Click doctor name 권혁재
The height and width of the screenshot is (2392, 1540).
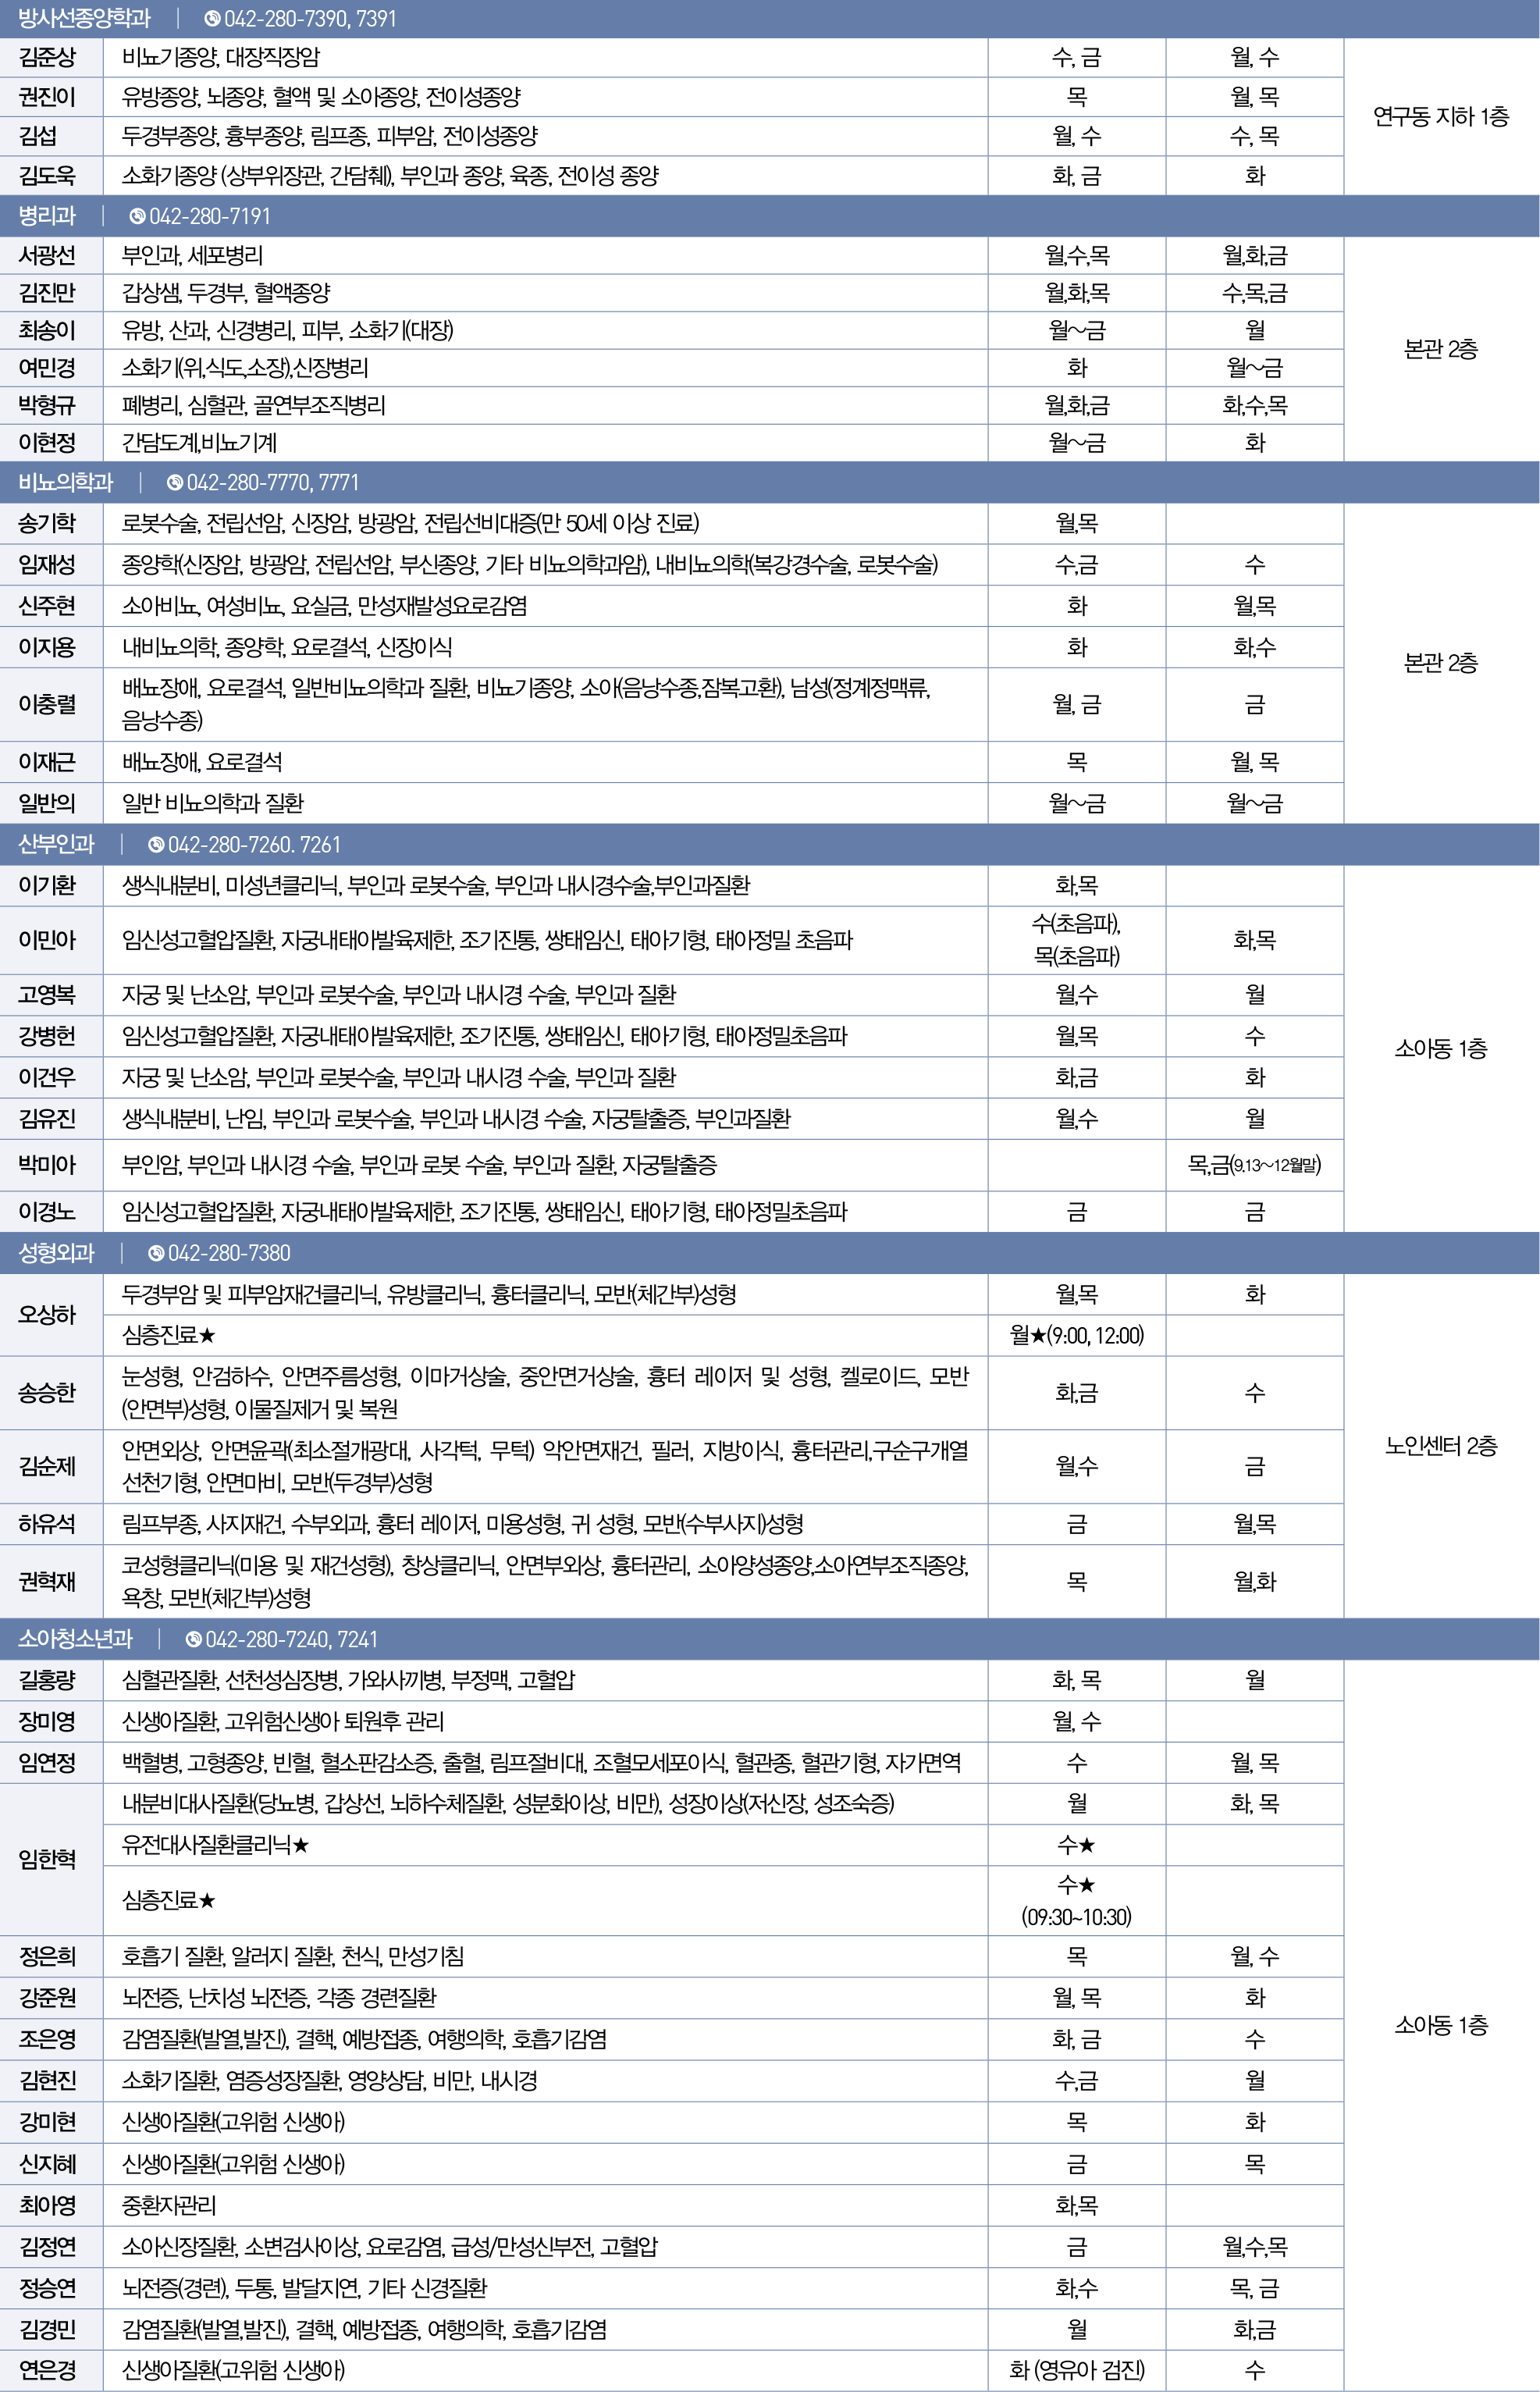tap(47, 1581)
